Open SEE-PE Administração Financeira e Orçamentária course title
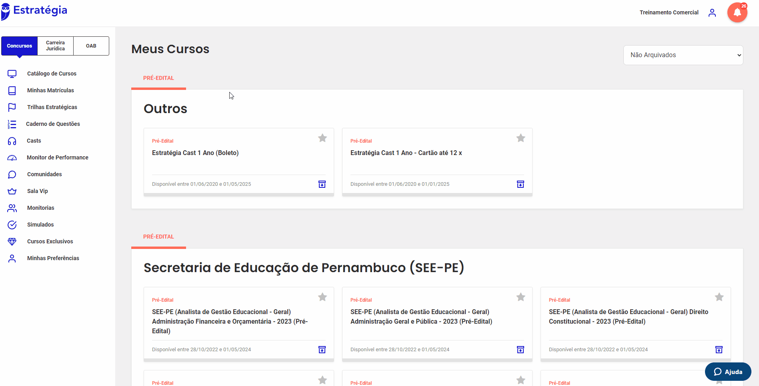Screen dimensions: 759x386 tap(230, 322)
